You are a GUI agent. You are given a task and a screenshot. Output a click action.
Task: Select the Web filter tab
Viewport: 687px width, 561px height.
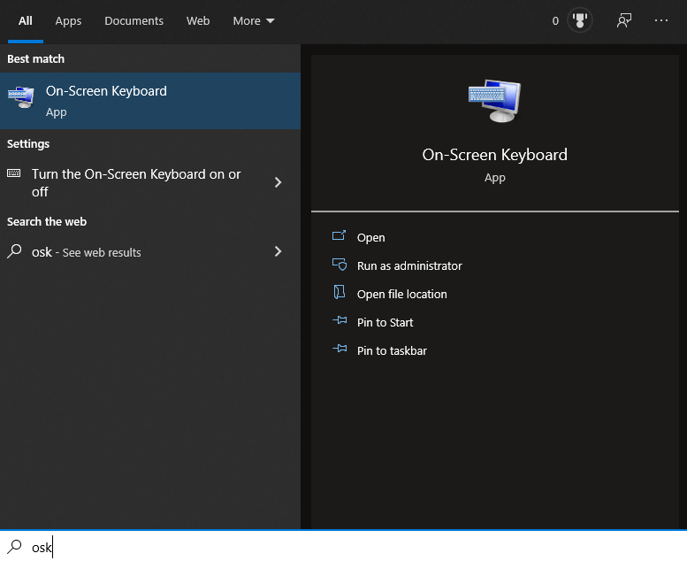click(198, 20)
